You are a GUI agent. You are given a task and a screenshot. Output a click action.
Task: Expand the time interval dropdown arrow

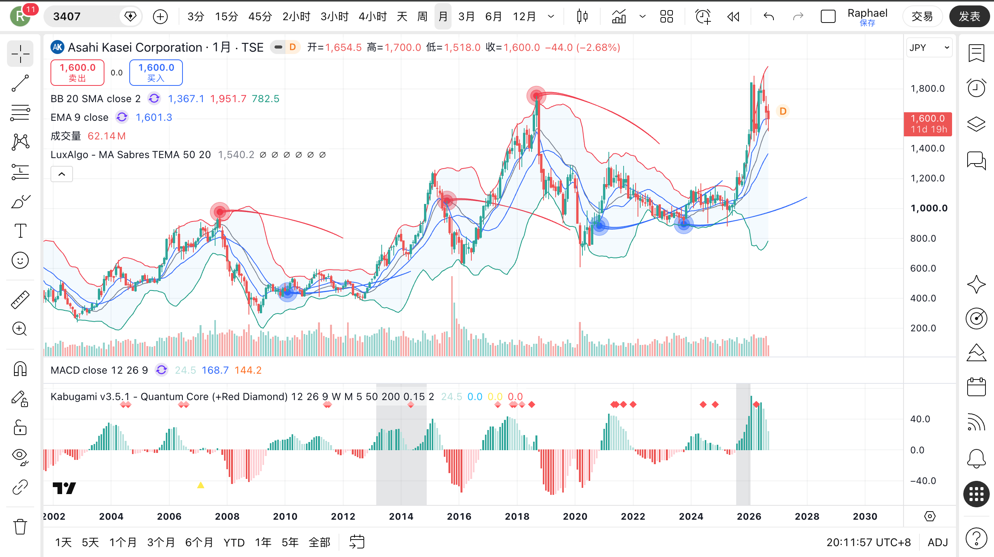tap(551, 16)
